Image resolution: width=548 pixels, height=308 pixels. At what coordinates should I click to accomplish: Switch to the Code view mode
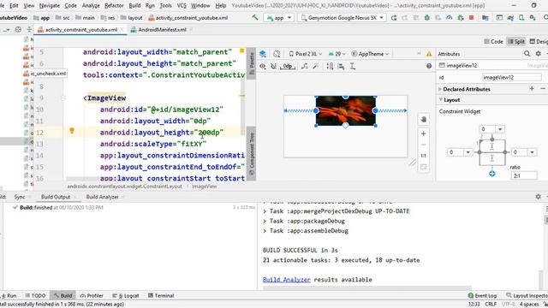(493, 42)
